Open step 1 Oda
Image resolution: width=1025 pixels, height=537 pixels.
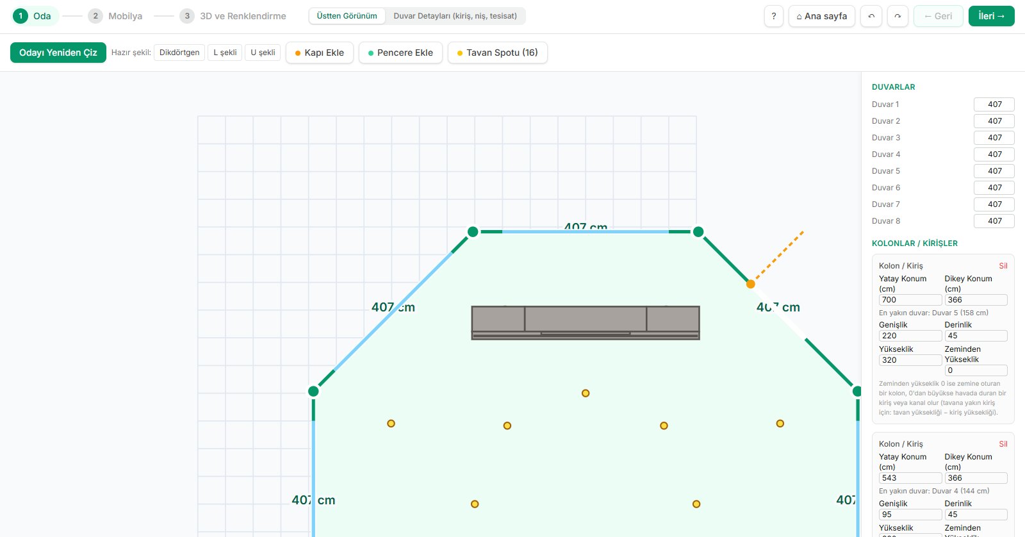click(x=35, y=16)
